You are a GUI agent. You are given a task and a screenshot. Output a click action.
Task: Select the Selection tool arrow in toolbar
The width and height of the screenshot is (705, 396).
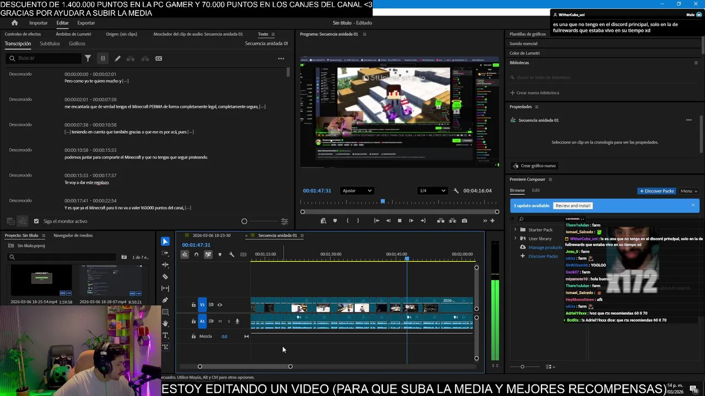pos(165,241)
